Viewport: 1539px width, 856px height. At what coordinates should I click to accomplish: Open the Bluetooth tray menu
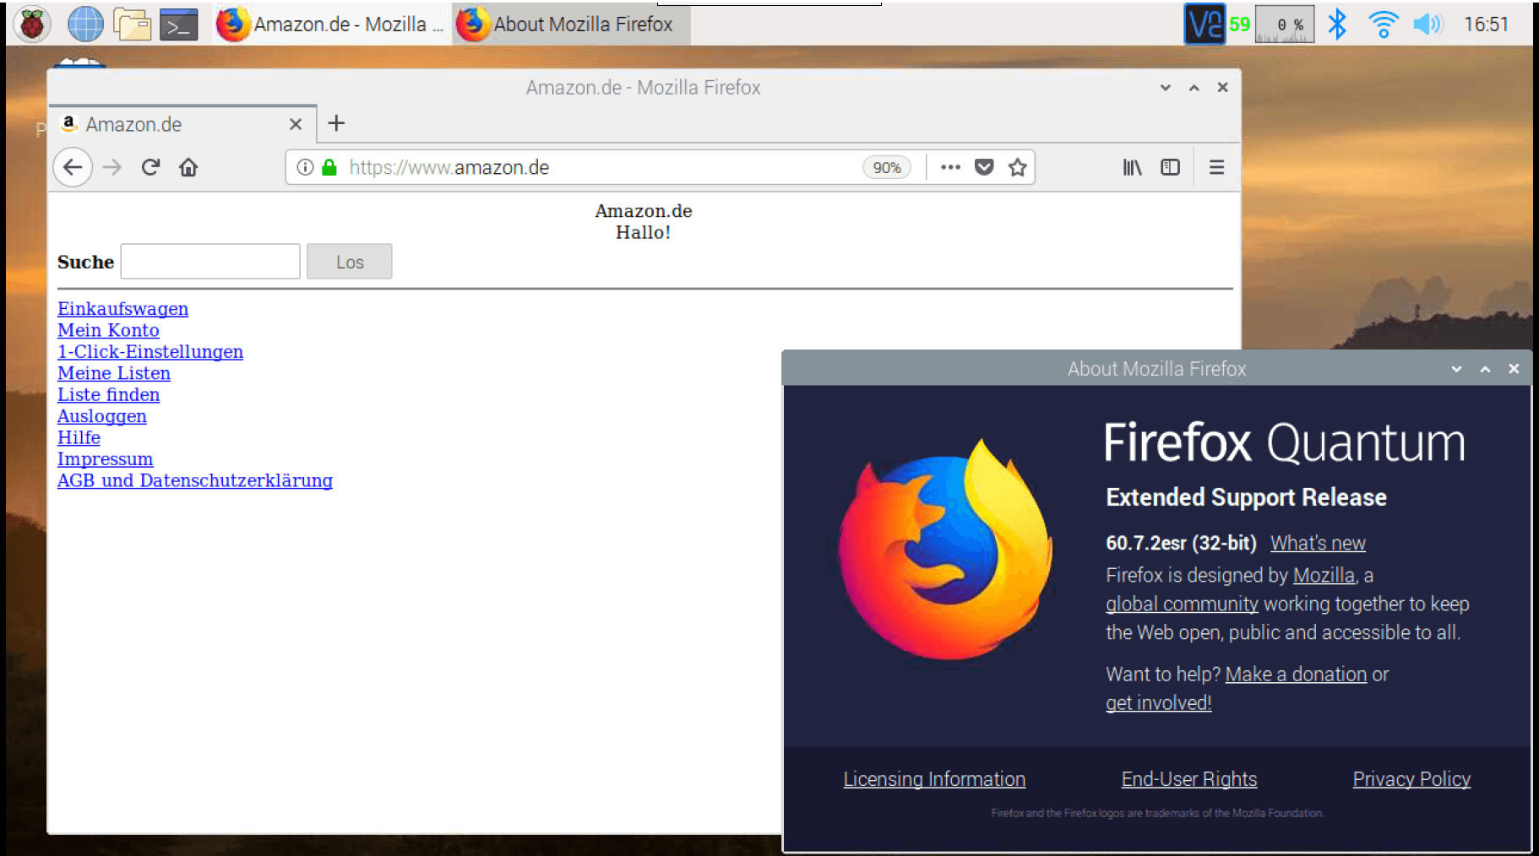(x=1336, y=24)
